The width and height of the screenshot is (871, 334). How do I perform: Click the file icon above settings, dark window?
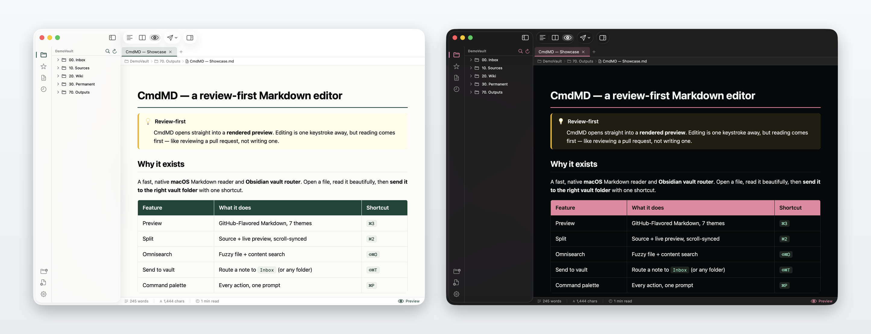coord(457,282)
